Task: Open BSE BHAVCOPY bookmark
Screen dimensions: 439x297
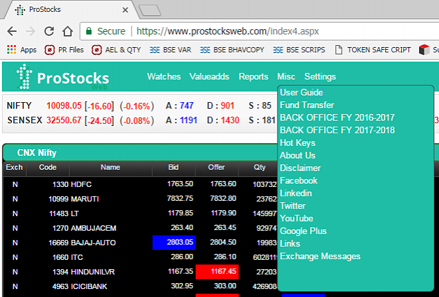Action: (x=232, y=50)
